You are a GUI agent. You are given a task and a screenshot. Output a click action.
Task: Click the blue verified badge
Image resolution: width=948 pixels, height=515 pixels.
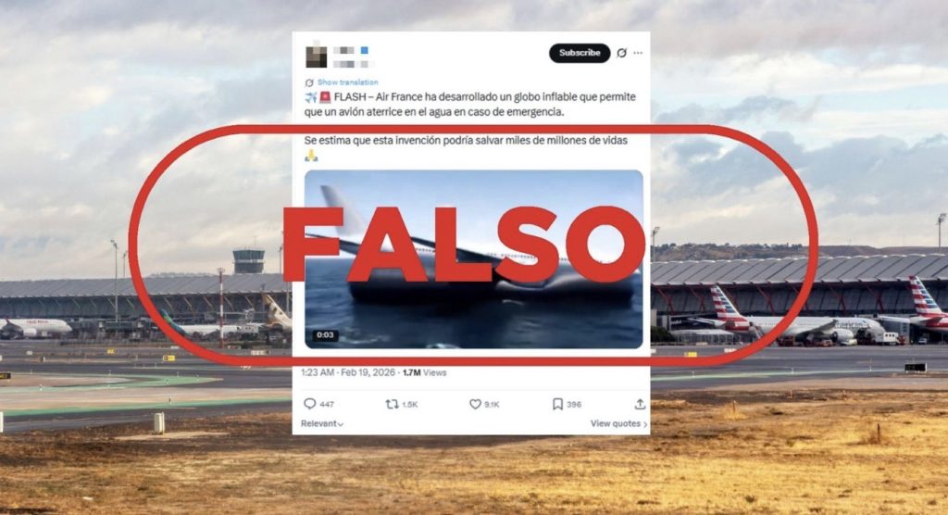[365, 50]
